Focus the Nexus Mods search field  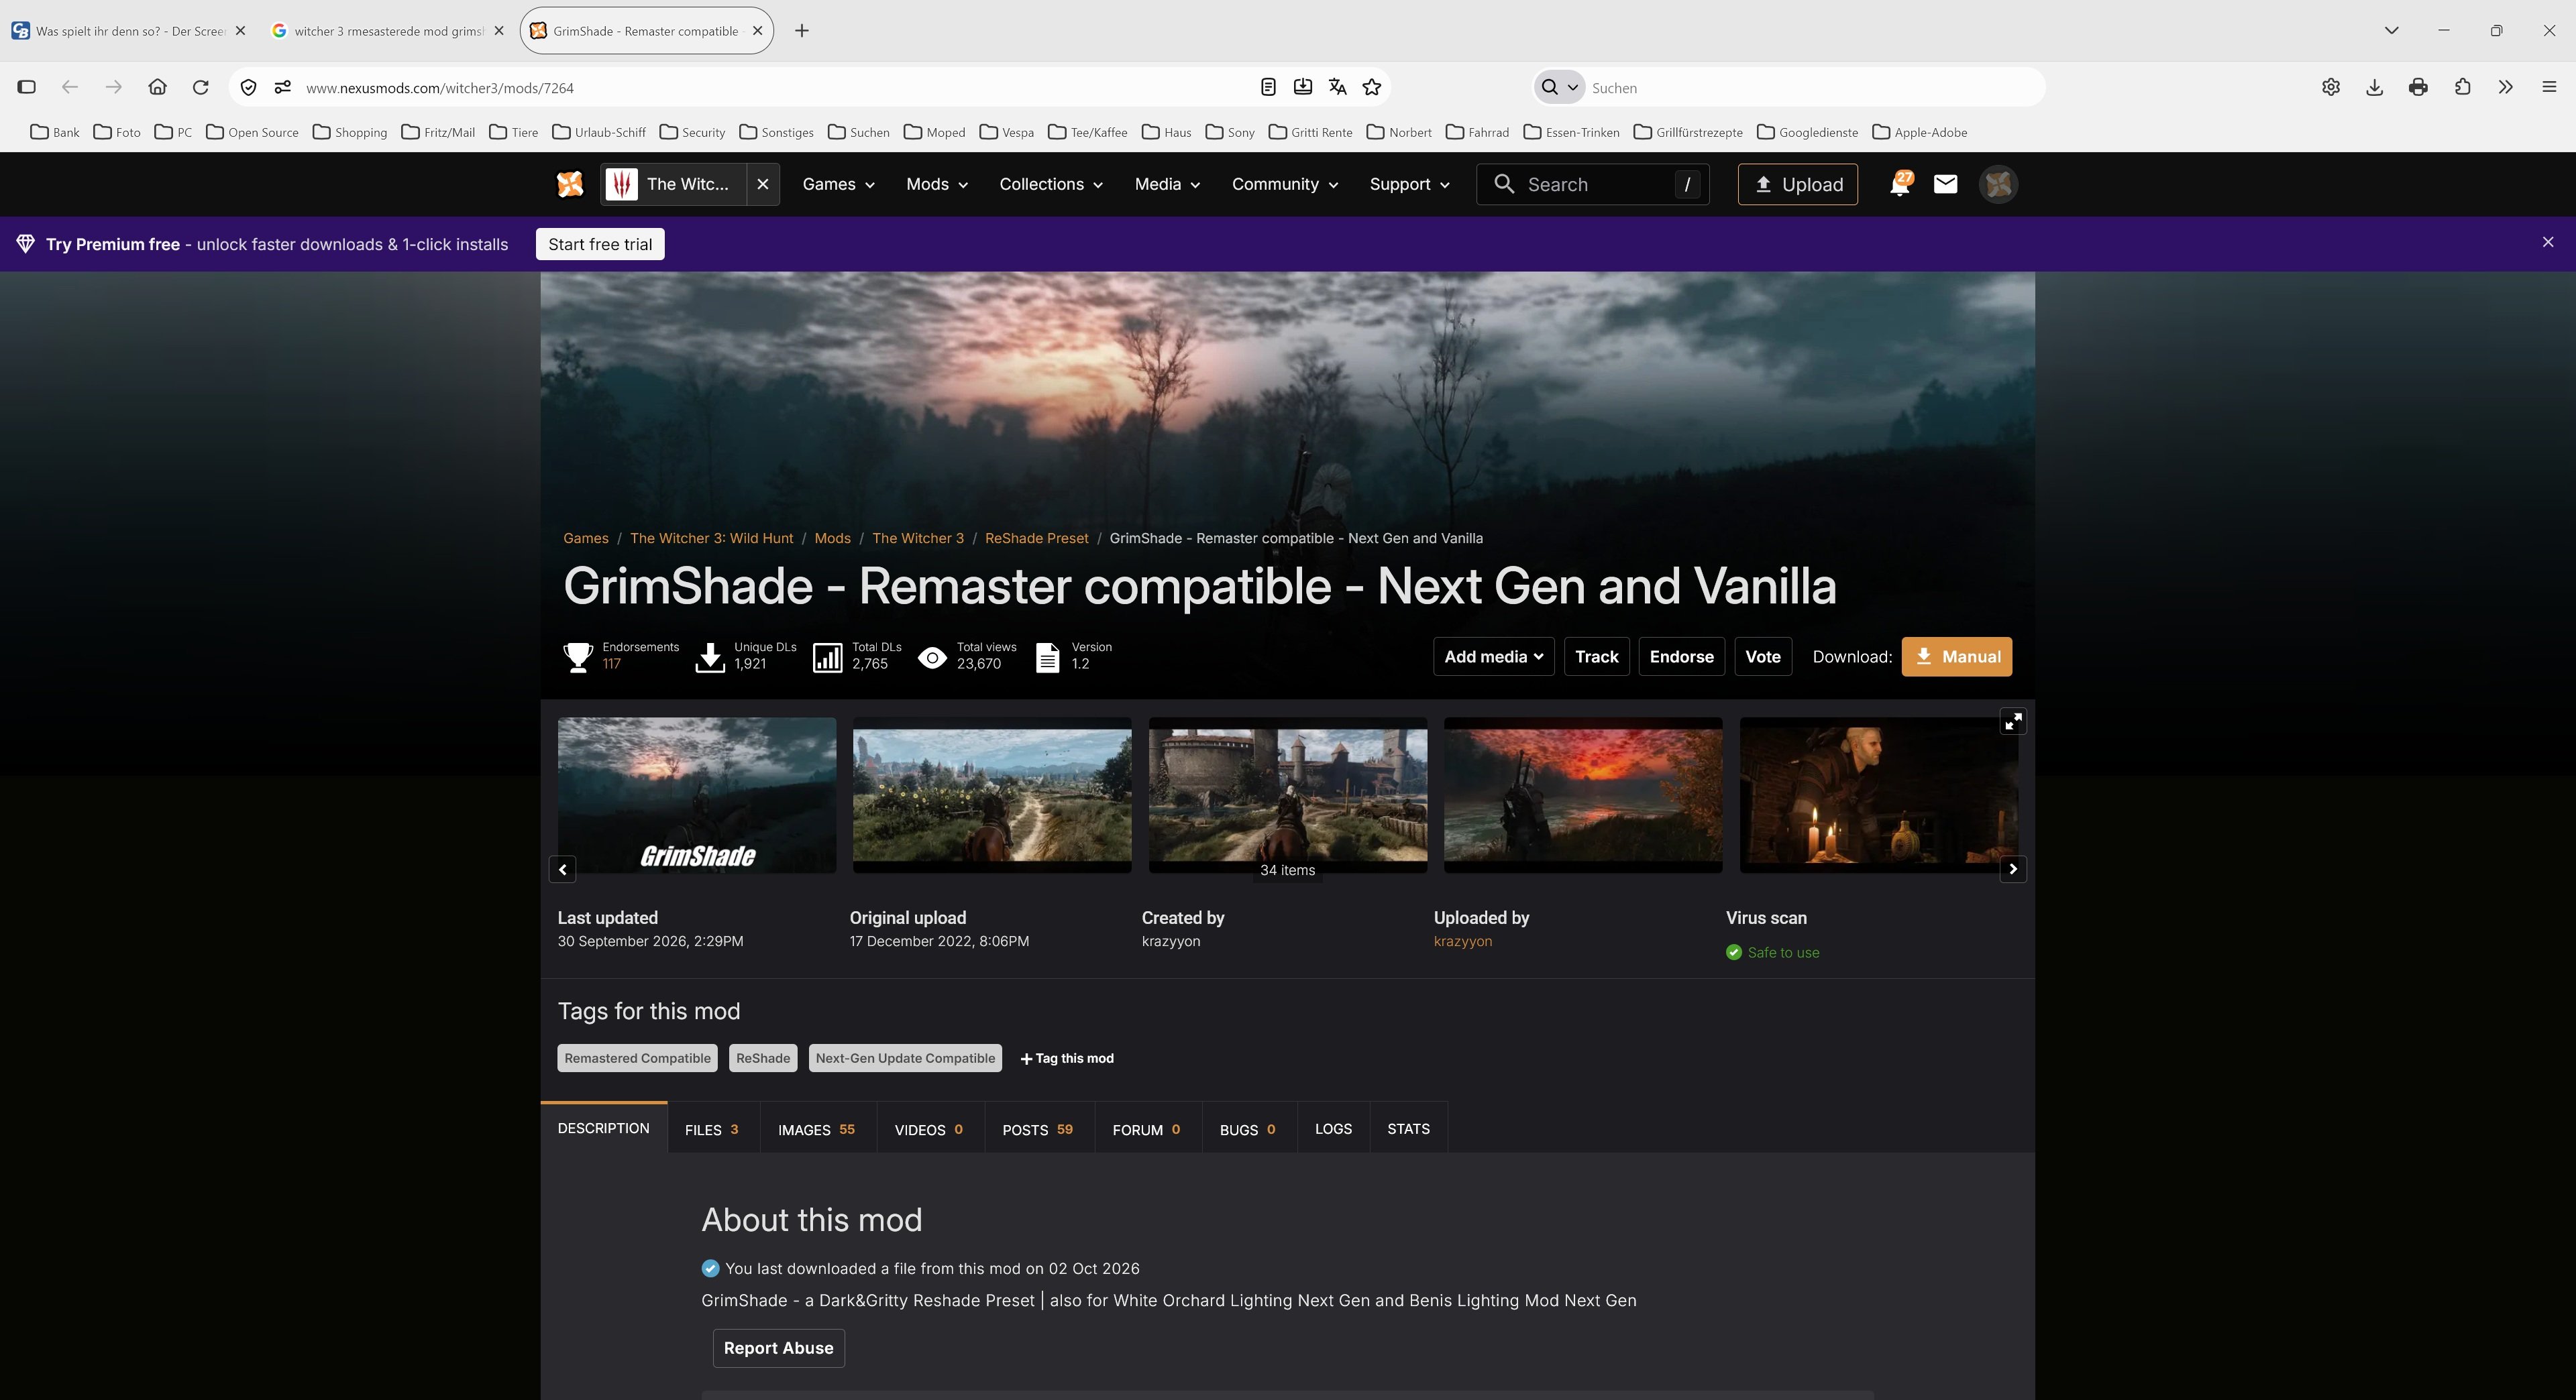tap(1592, 184)
